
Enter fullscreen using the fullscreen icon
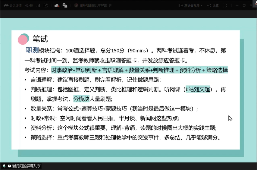224,5
